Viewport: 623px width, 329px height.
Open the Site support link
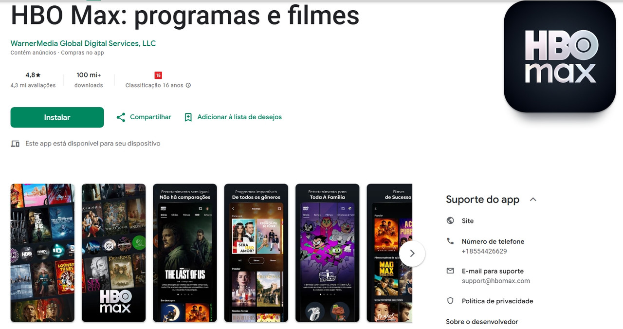[x=468, y=221]
